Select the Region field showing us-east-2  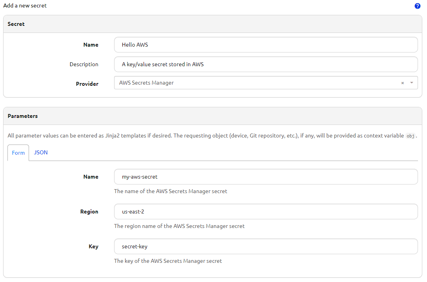click(265, 211)
